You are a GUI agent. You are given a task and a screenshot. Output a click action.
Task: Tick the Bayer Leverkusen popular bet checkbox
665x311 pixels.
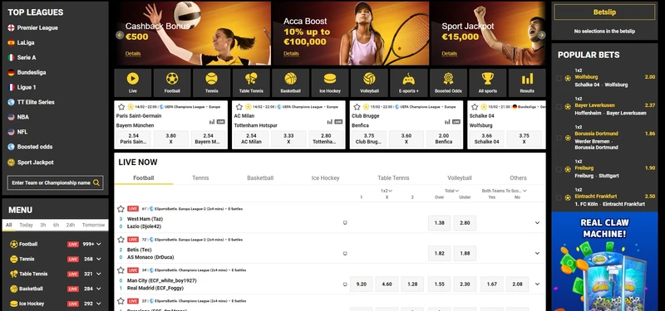[559, 107]
